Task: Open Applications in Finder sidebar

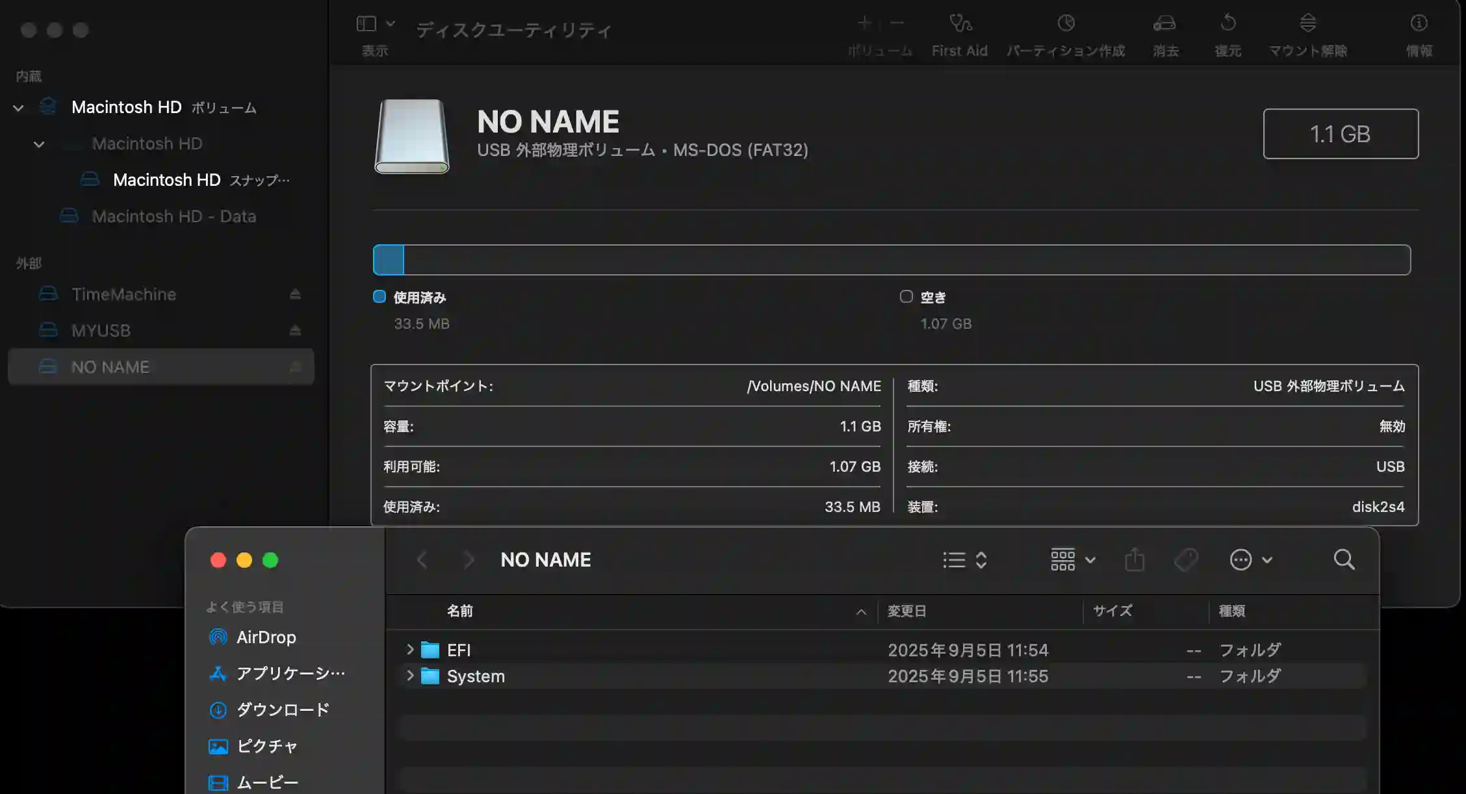Action: click(277, 674)
